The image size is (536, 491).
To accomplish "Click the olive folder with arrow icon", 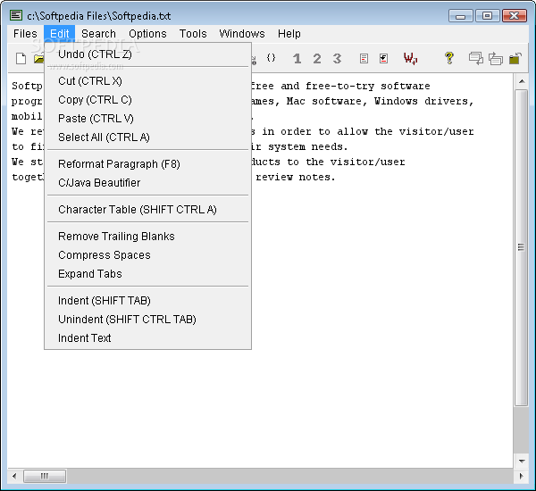I will pos(515,58).
